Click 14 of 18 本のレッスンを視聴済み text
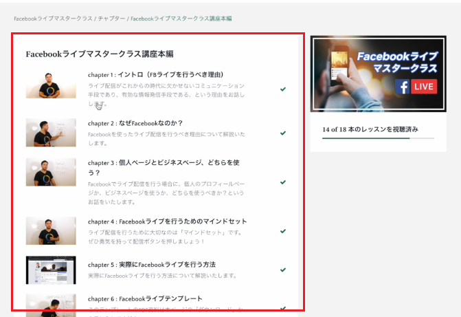461x317 pixels. pos(370,129)
